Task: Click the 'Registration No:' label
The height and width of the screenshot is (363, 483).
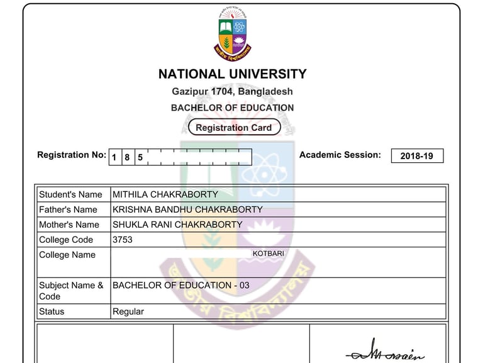Action: (72, 155)
